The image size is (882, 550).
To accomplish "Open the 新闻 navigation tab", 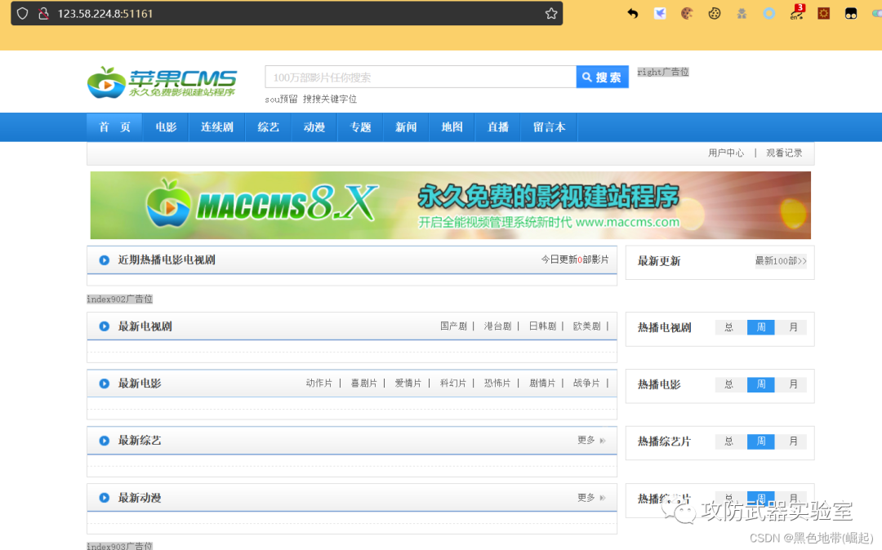I will point(406,127).
